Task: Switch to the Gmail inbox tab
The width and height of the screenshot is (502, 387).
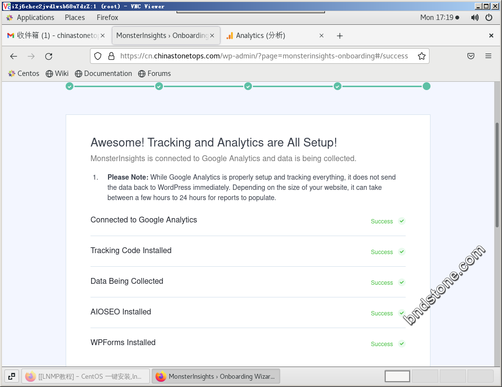Action: click(56, 36)
